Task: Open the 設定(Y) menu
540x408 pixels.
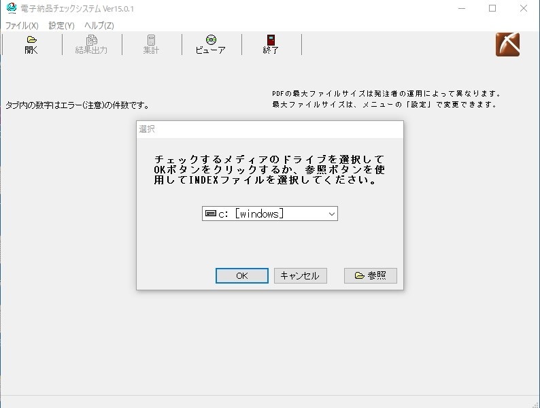Action: 61,25
